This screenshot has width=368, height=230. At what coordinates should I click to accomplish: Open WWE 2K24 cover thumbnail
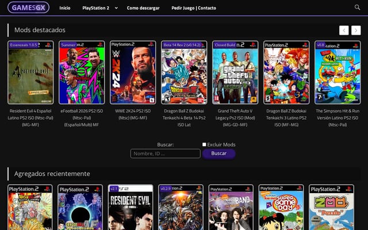pyautogui.click(x=133, y=72)
